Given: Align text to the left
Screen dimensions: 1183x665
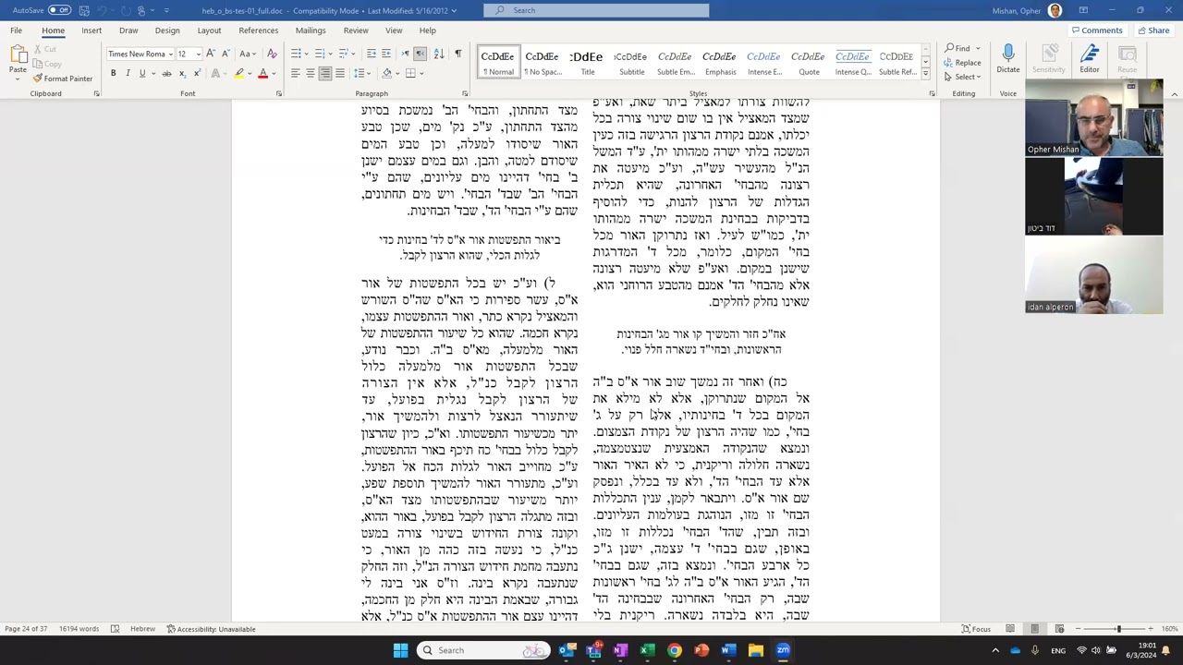Looking at the screenshot, I should point(296,73).
